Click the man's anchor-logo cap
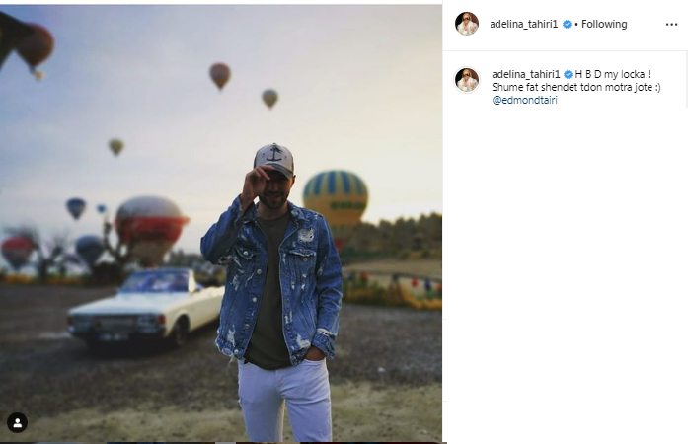This screenshot has width=688, height=444. pyautogui.click(x=273, y=158)
